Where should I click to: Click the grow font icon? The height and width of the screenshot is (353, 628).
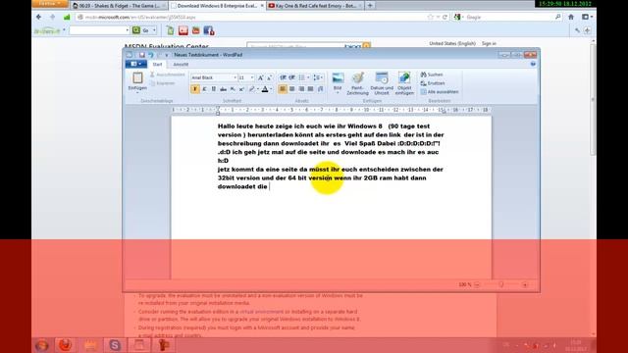pyautogui.click(x=260, y=77)
